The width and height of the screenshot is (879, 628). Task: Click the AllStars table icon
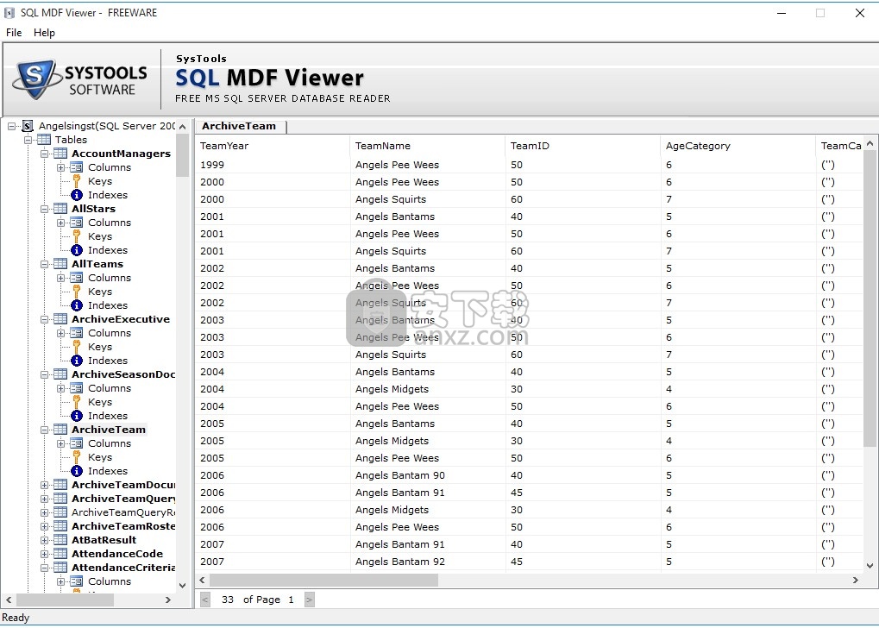coord(60,209)
